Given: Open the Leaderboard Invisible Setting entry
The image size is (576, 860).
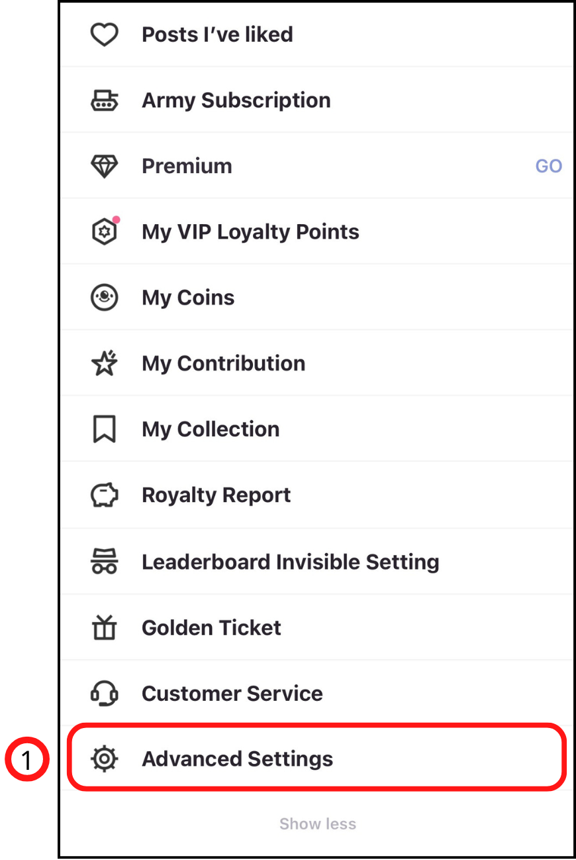Looking at the screenshot, I should click(x=290, y=562).
